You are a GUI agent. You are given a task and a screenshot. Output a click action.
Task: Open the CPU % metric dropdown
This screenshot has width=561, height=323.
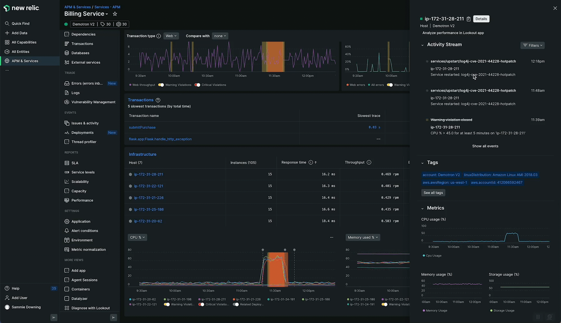tap(137, 237)
